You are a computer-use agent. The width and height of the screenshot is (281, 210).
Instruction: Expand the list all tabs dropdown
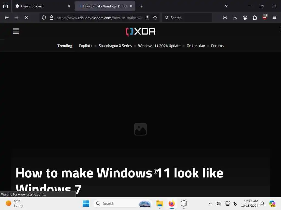tap(226, 6)
